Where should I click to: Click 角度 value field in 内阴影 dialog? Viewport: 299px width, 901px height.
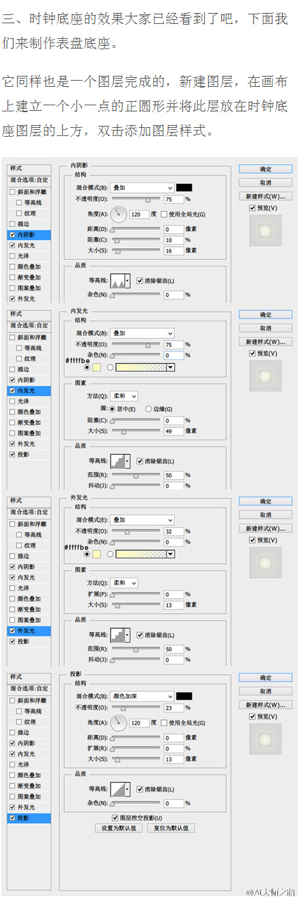139,214
